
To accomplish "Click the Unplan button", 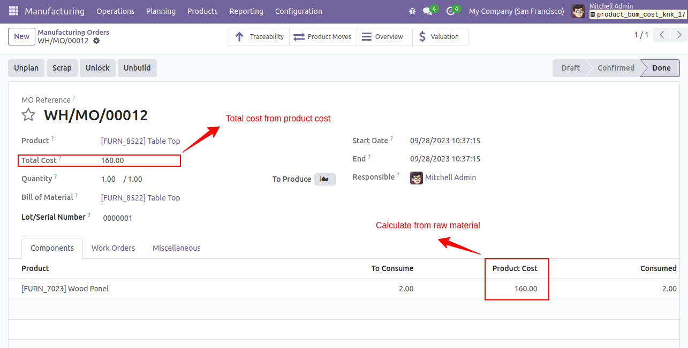I will [x=26, y=68].
